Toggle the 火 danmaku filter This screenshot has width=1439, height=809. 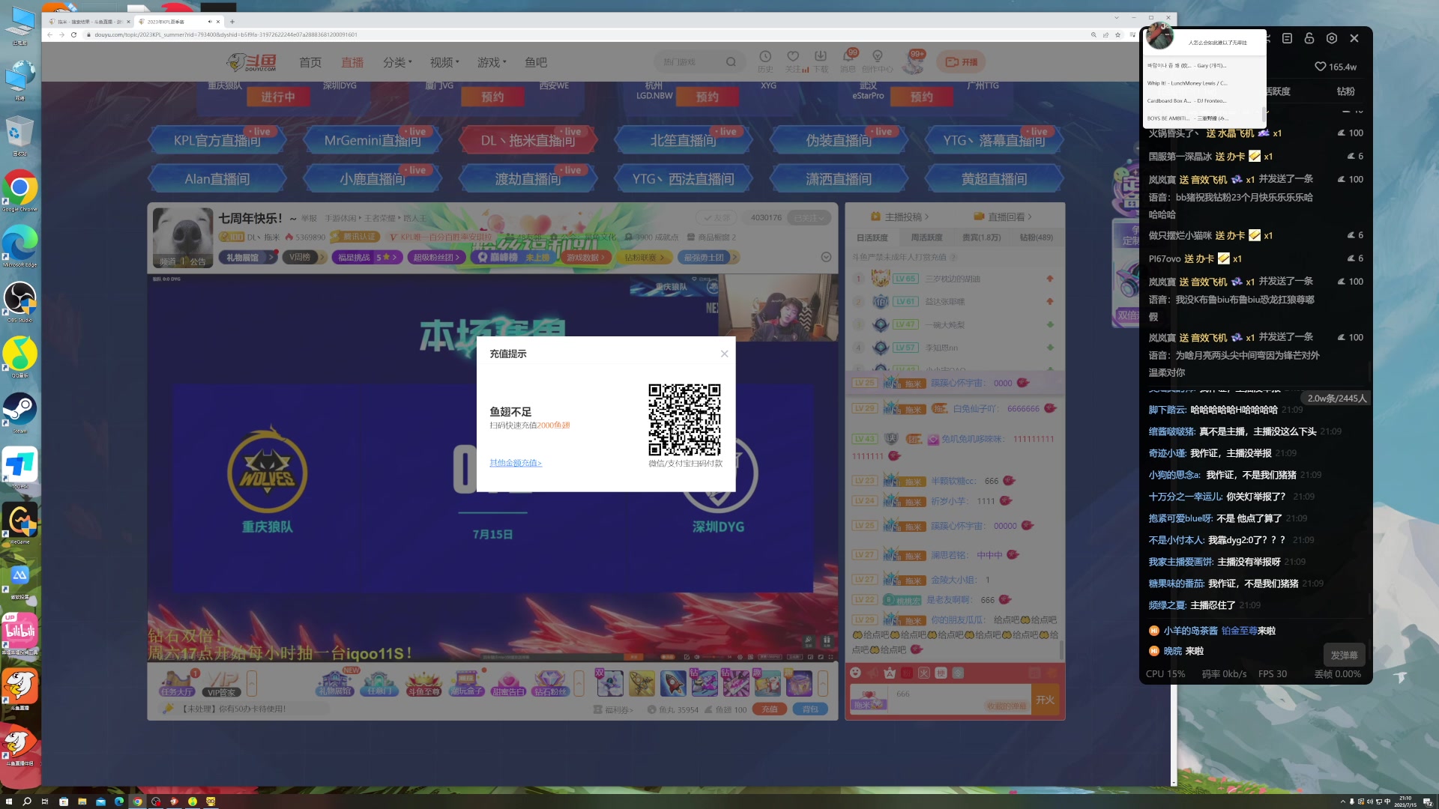click(924, 673)
